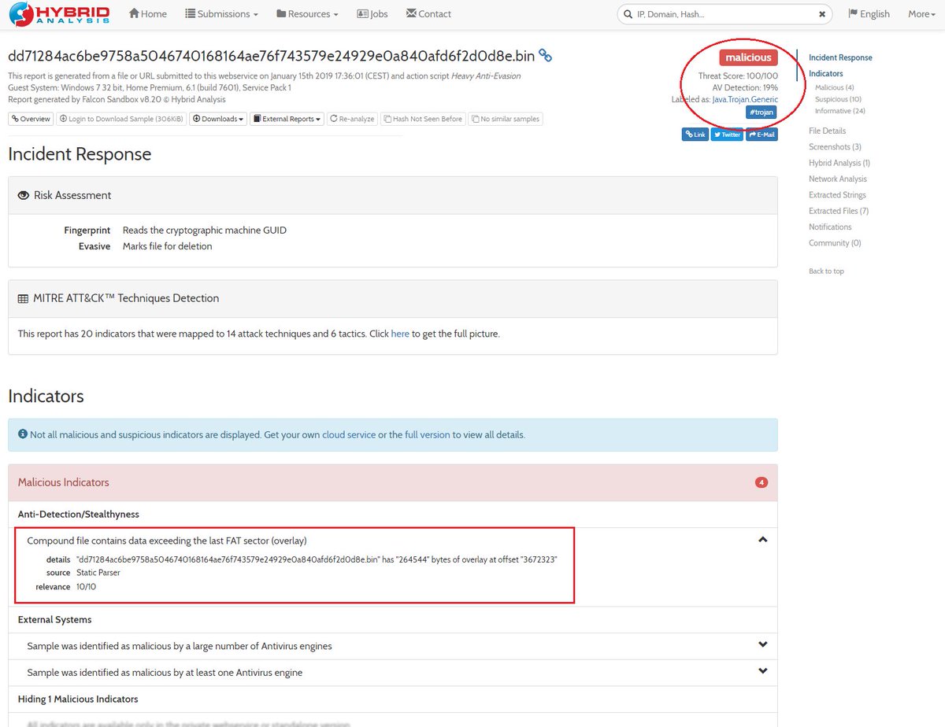Image resolution: width=945 pixels, height=727 pixels.
Task: Jump to Suspicious (10) in sidebar
Action: point(838,99)
